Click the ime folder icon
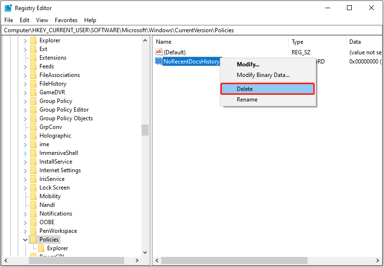The image size is (384, 267). tap(33, 144)
